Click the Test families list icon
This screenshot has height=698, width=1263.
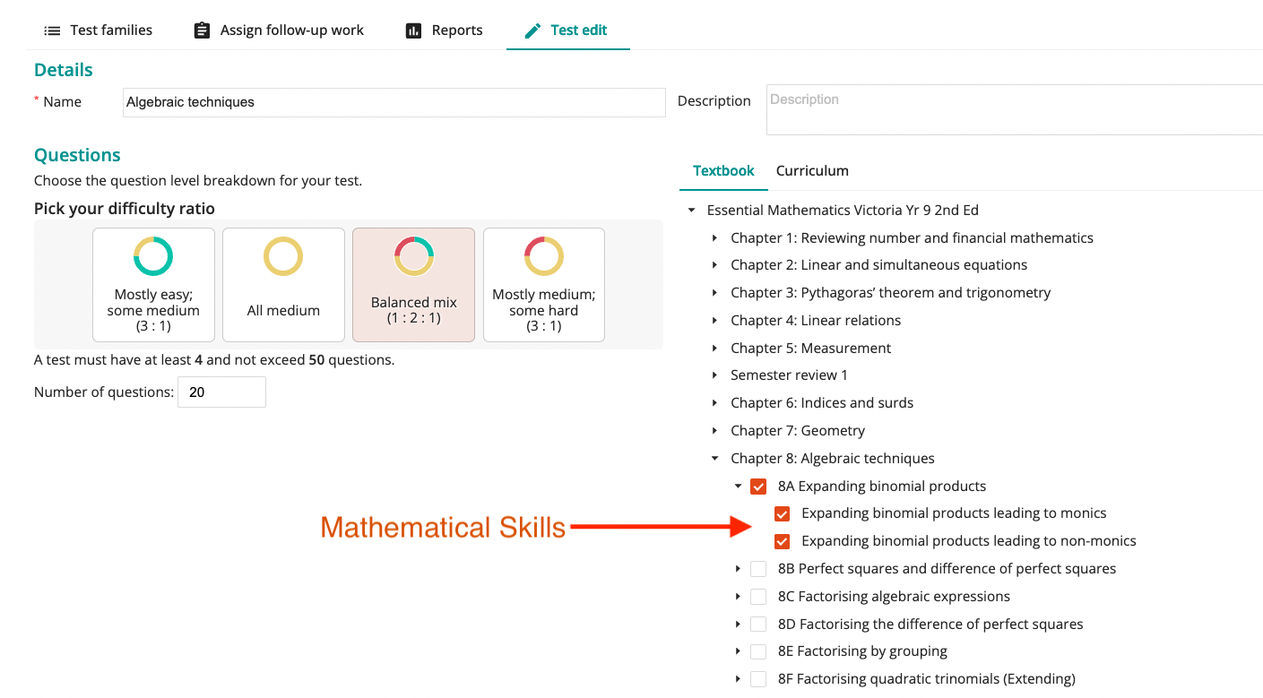52,30
